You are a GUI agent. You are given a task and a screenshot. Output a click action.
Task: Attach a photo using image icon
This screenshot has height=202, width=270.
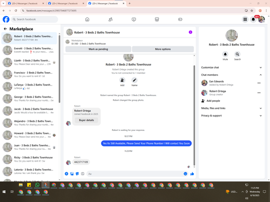[72, 173]
